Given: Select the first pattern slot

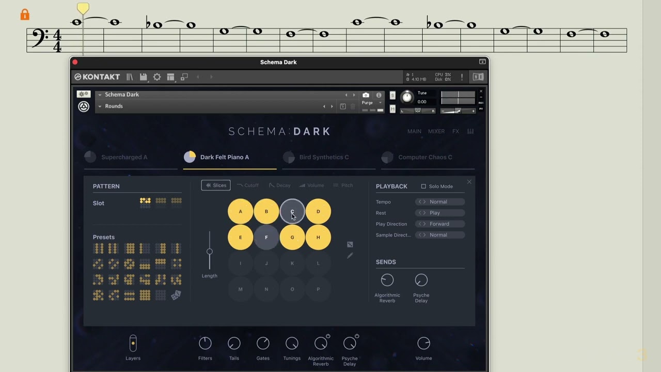Looking at the screenshot, I should tap(145, 203).
